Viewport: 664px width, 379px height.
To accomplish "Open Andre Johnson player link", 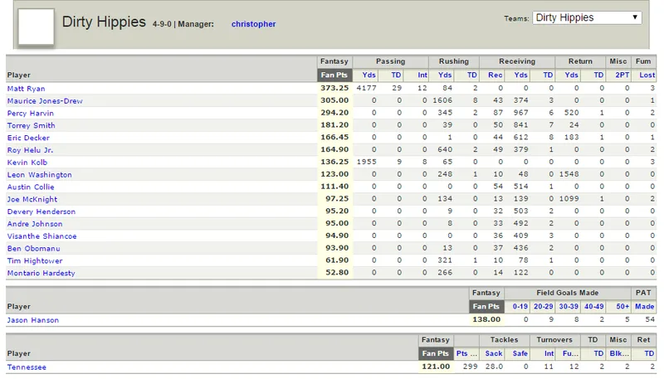I will (35, 223).
